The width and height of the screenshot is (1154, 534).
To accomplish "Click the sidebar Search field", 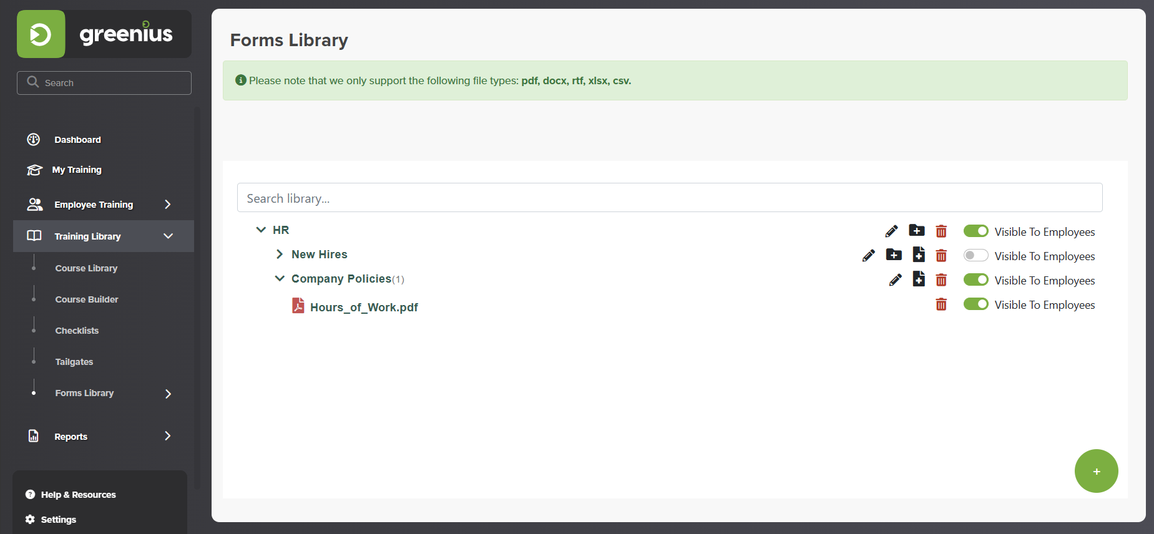I will (104, 83).
